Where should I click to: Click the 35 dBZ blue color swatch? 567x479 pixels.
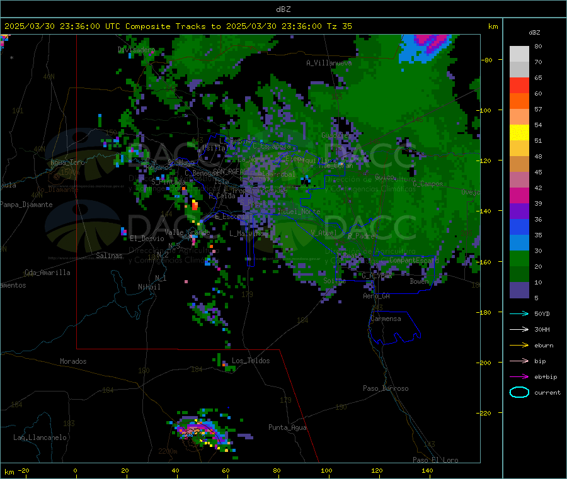519,227
